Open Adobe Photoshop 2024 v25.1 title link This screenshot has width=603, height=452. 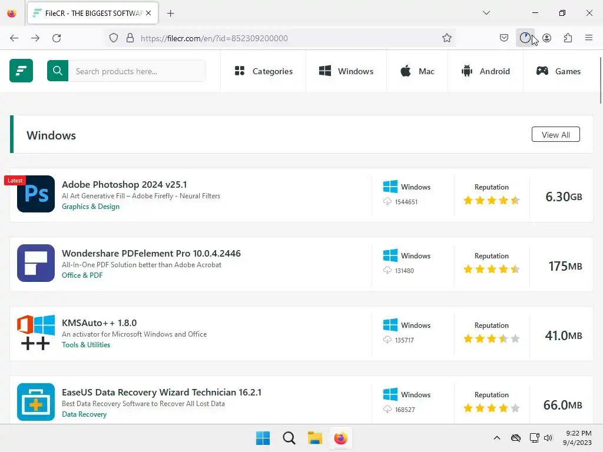(124, 184)
